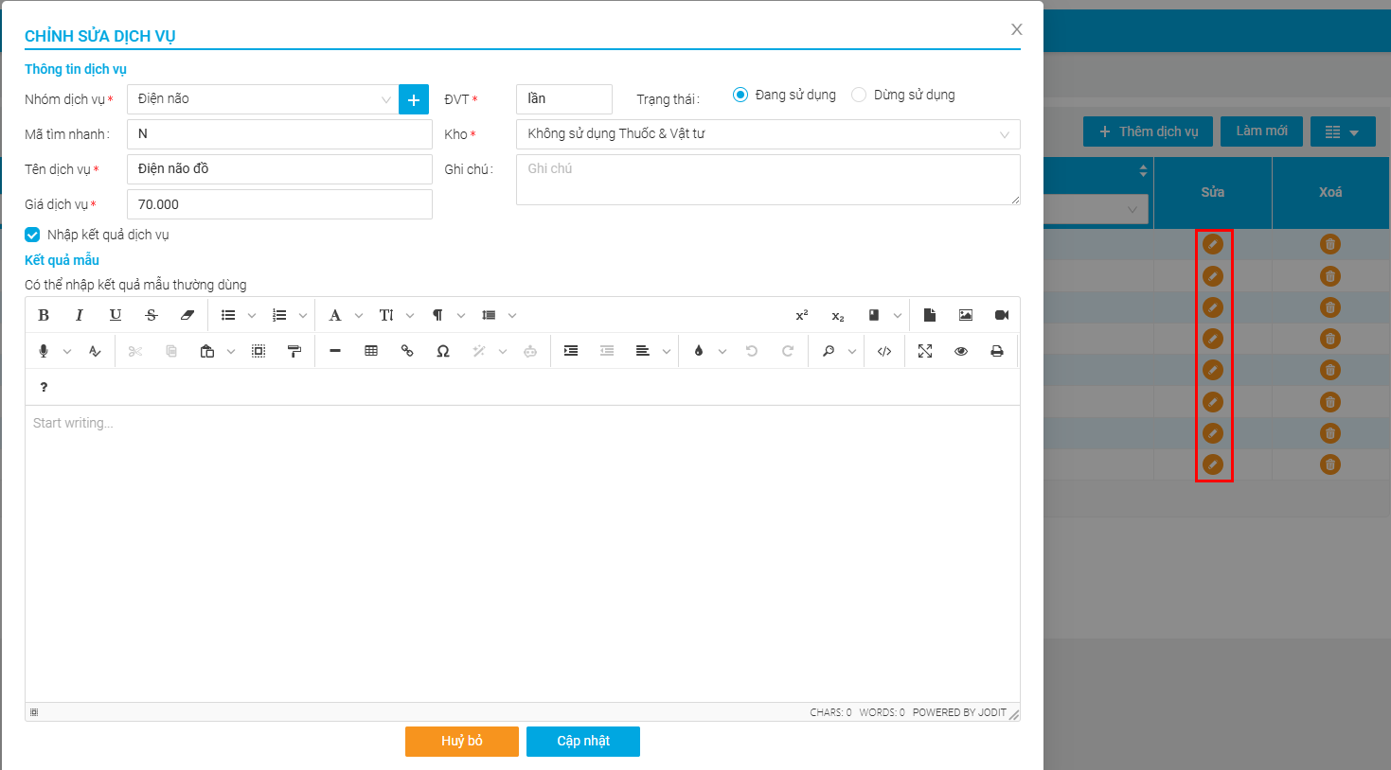
Task: Open the editor help question mark
Action: pos(44,387)
